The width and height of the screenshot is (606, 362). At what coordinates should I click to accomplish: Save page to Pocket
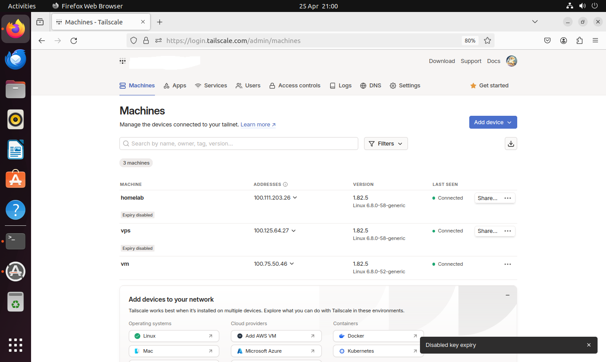point(547,40)
